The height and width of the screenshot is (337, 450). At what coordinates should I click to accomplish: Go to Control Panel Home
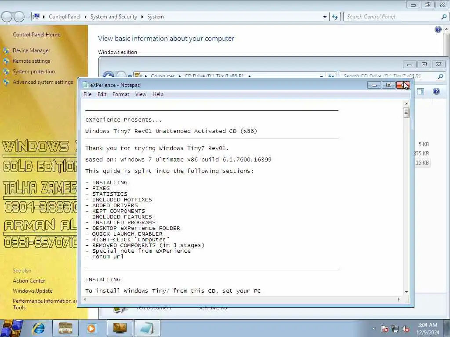(x=36, y=35)
